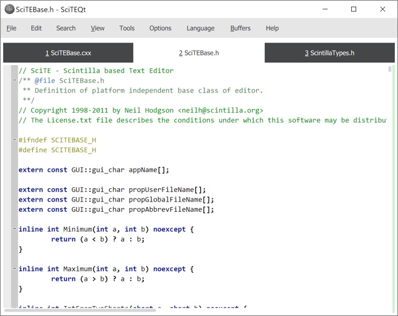Open the Buffers menu

pos(240,28)
